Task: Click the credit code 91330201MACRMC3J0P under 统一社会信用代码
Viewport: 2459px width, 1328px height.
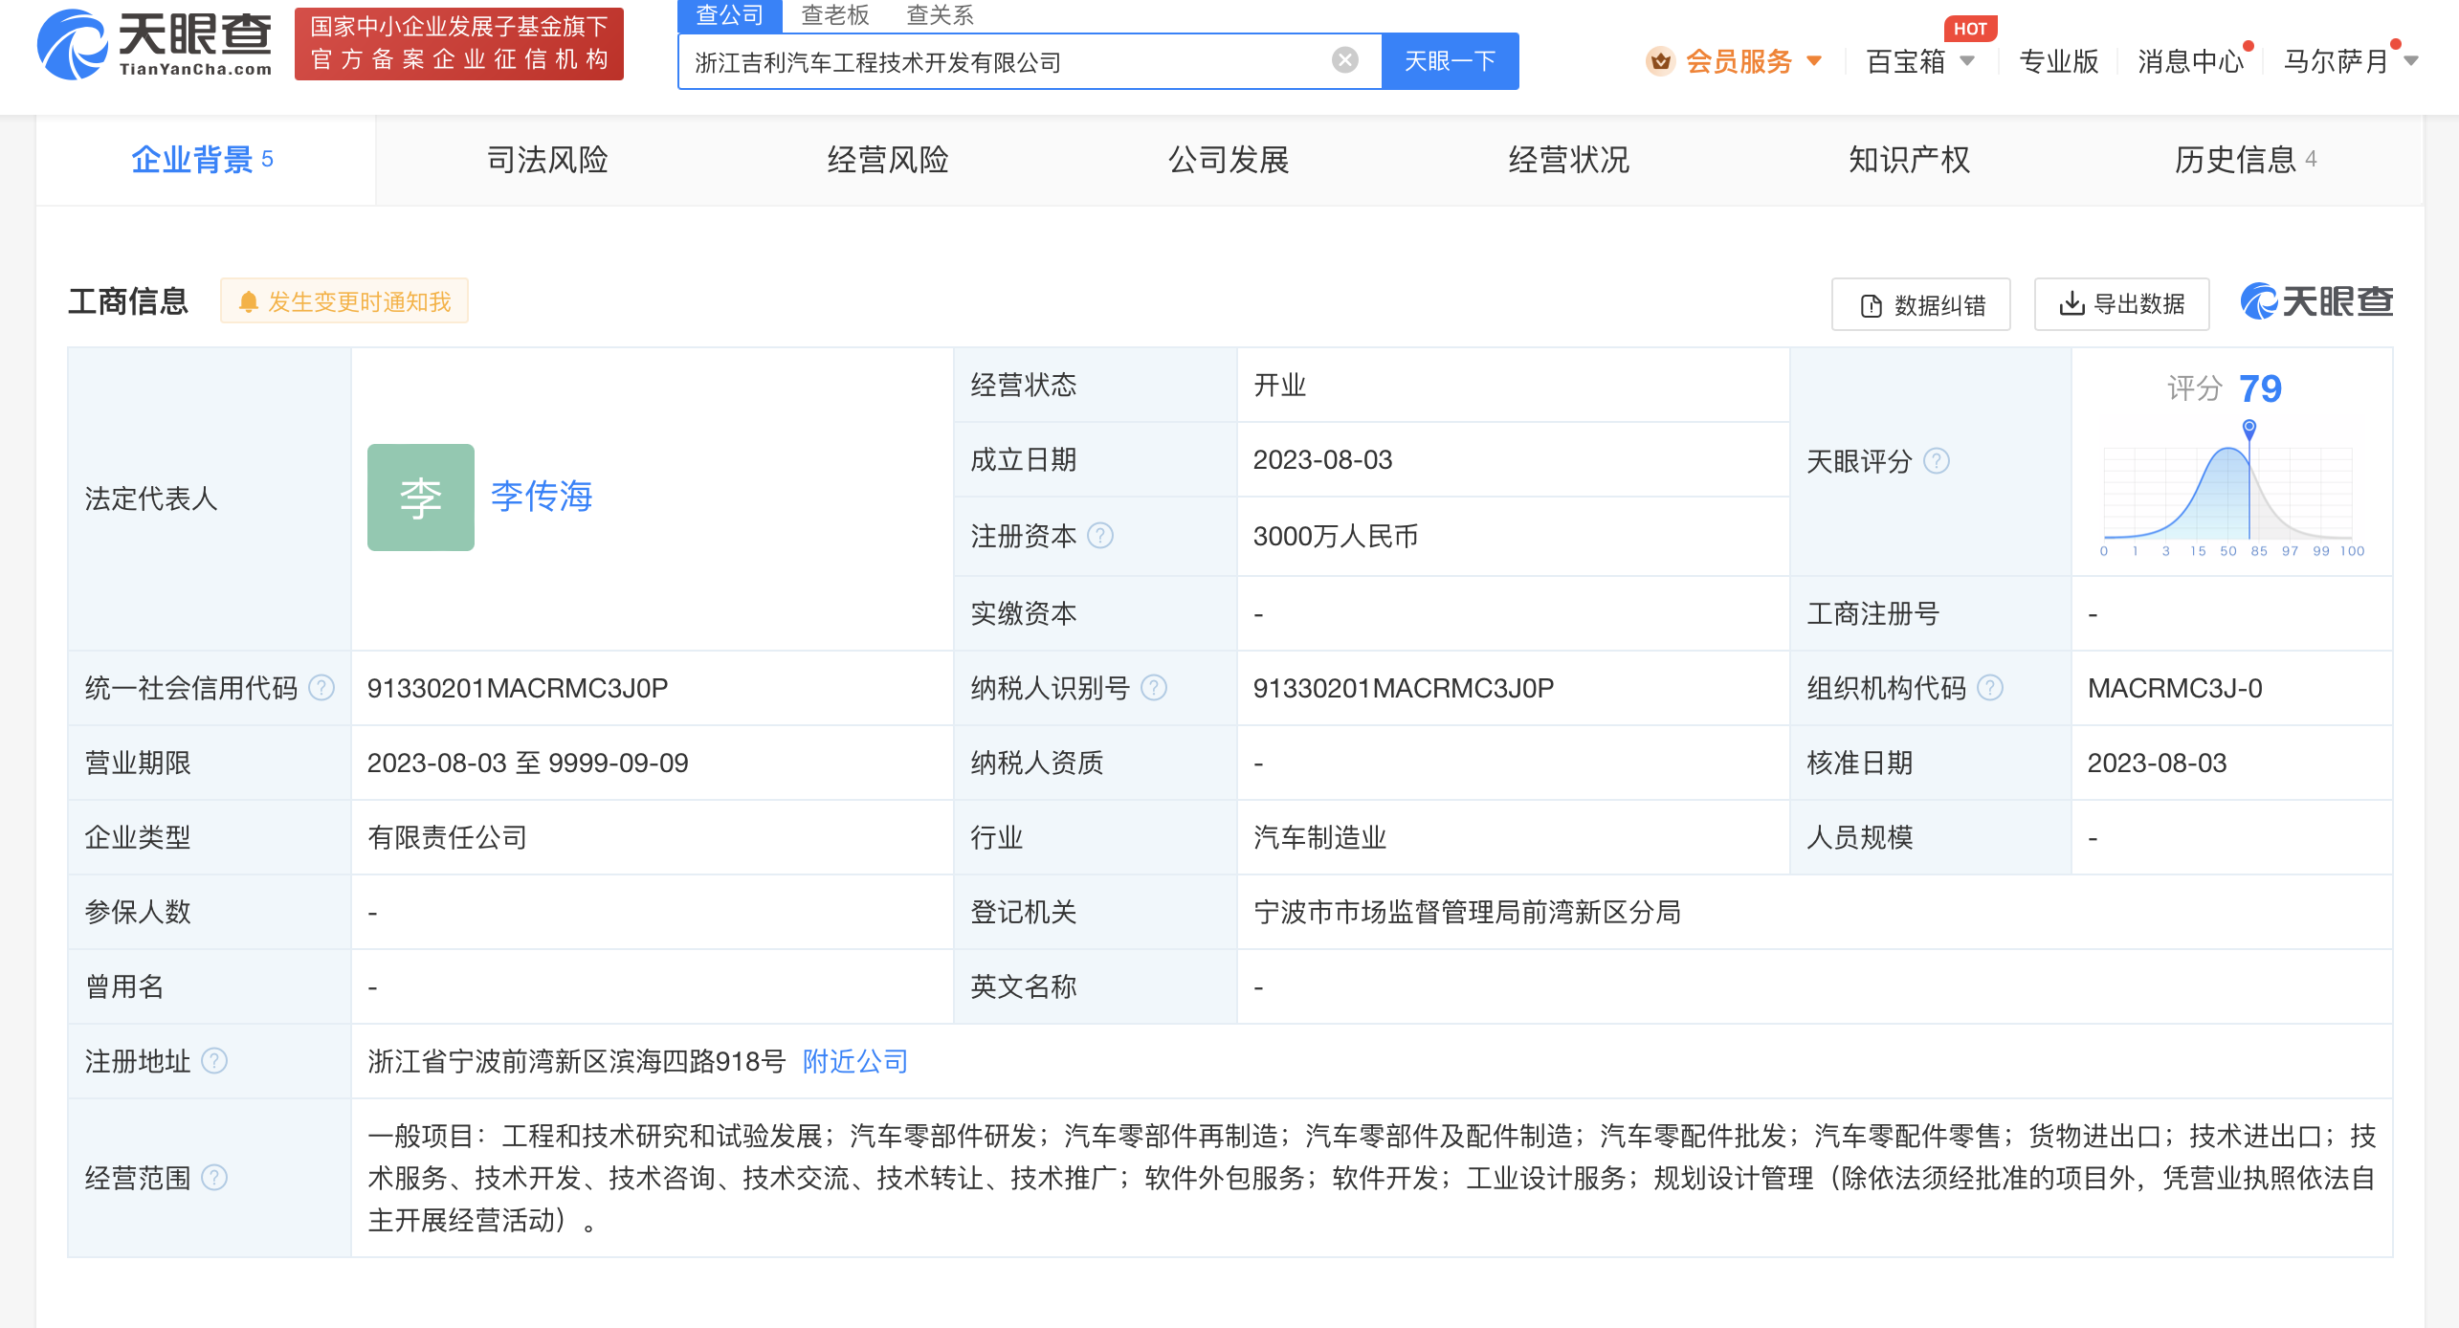Action: pos(518,688)
